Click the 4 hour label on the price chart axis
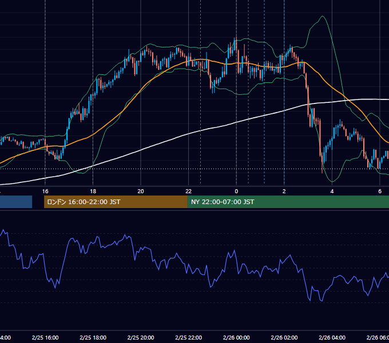Image resolution: width=389 pixels, height=343 pixels. [x=332, y=192]
